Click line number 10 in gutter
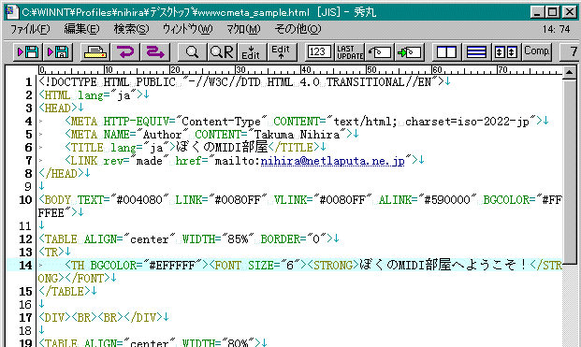The width and height of the screenshot is (581, 347). pos(25,200)
